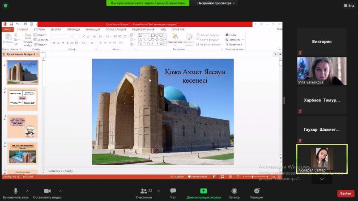Click the Save icon in quick access
This screenshot has width=358, height=201.
tap(11, 24)
